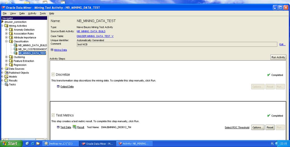
Task: Click the Tasks icon in Navigator
Action: click(x=7, y=84)
